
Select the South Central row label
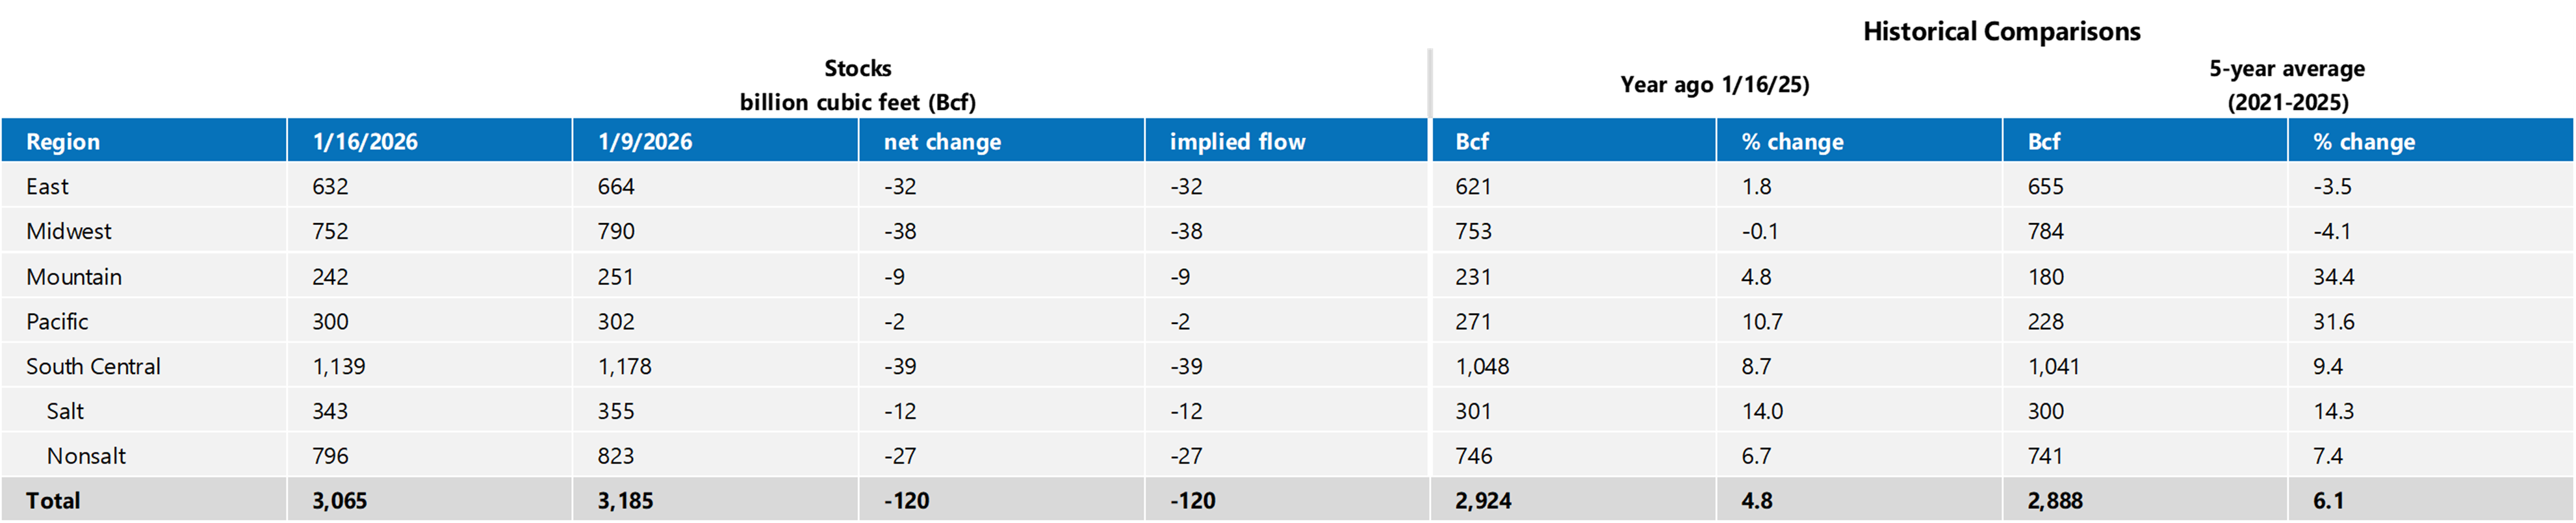pos(93,367)
